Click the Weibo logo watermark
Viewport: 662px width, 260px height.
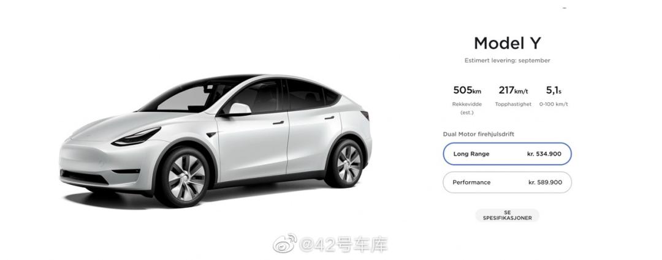click(x=284, y=244)
